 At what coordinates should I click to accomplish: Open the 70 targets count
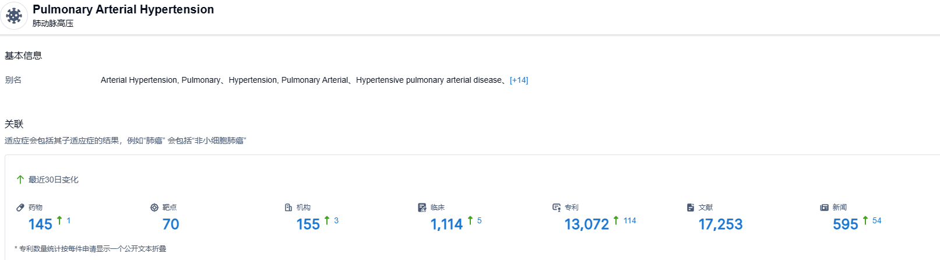pos(171,224)
